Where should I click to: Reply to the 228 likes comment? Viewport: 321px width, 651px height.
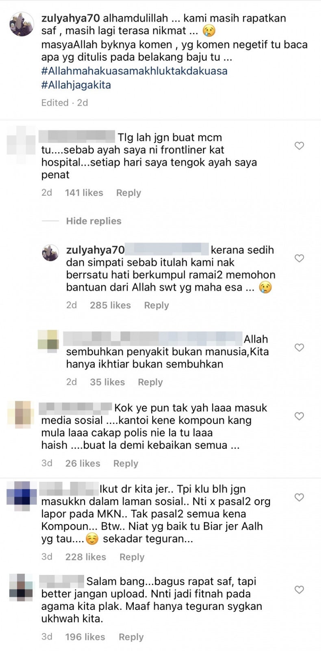(x=132, y=557)
